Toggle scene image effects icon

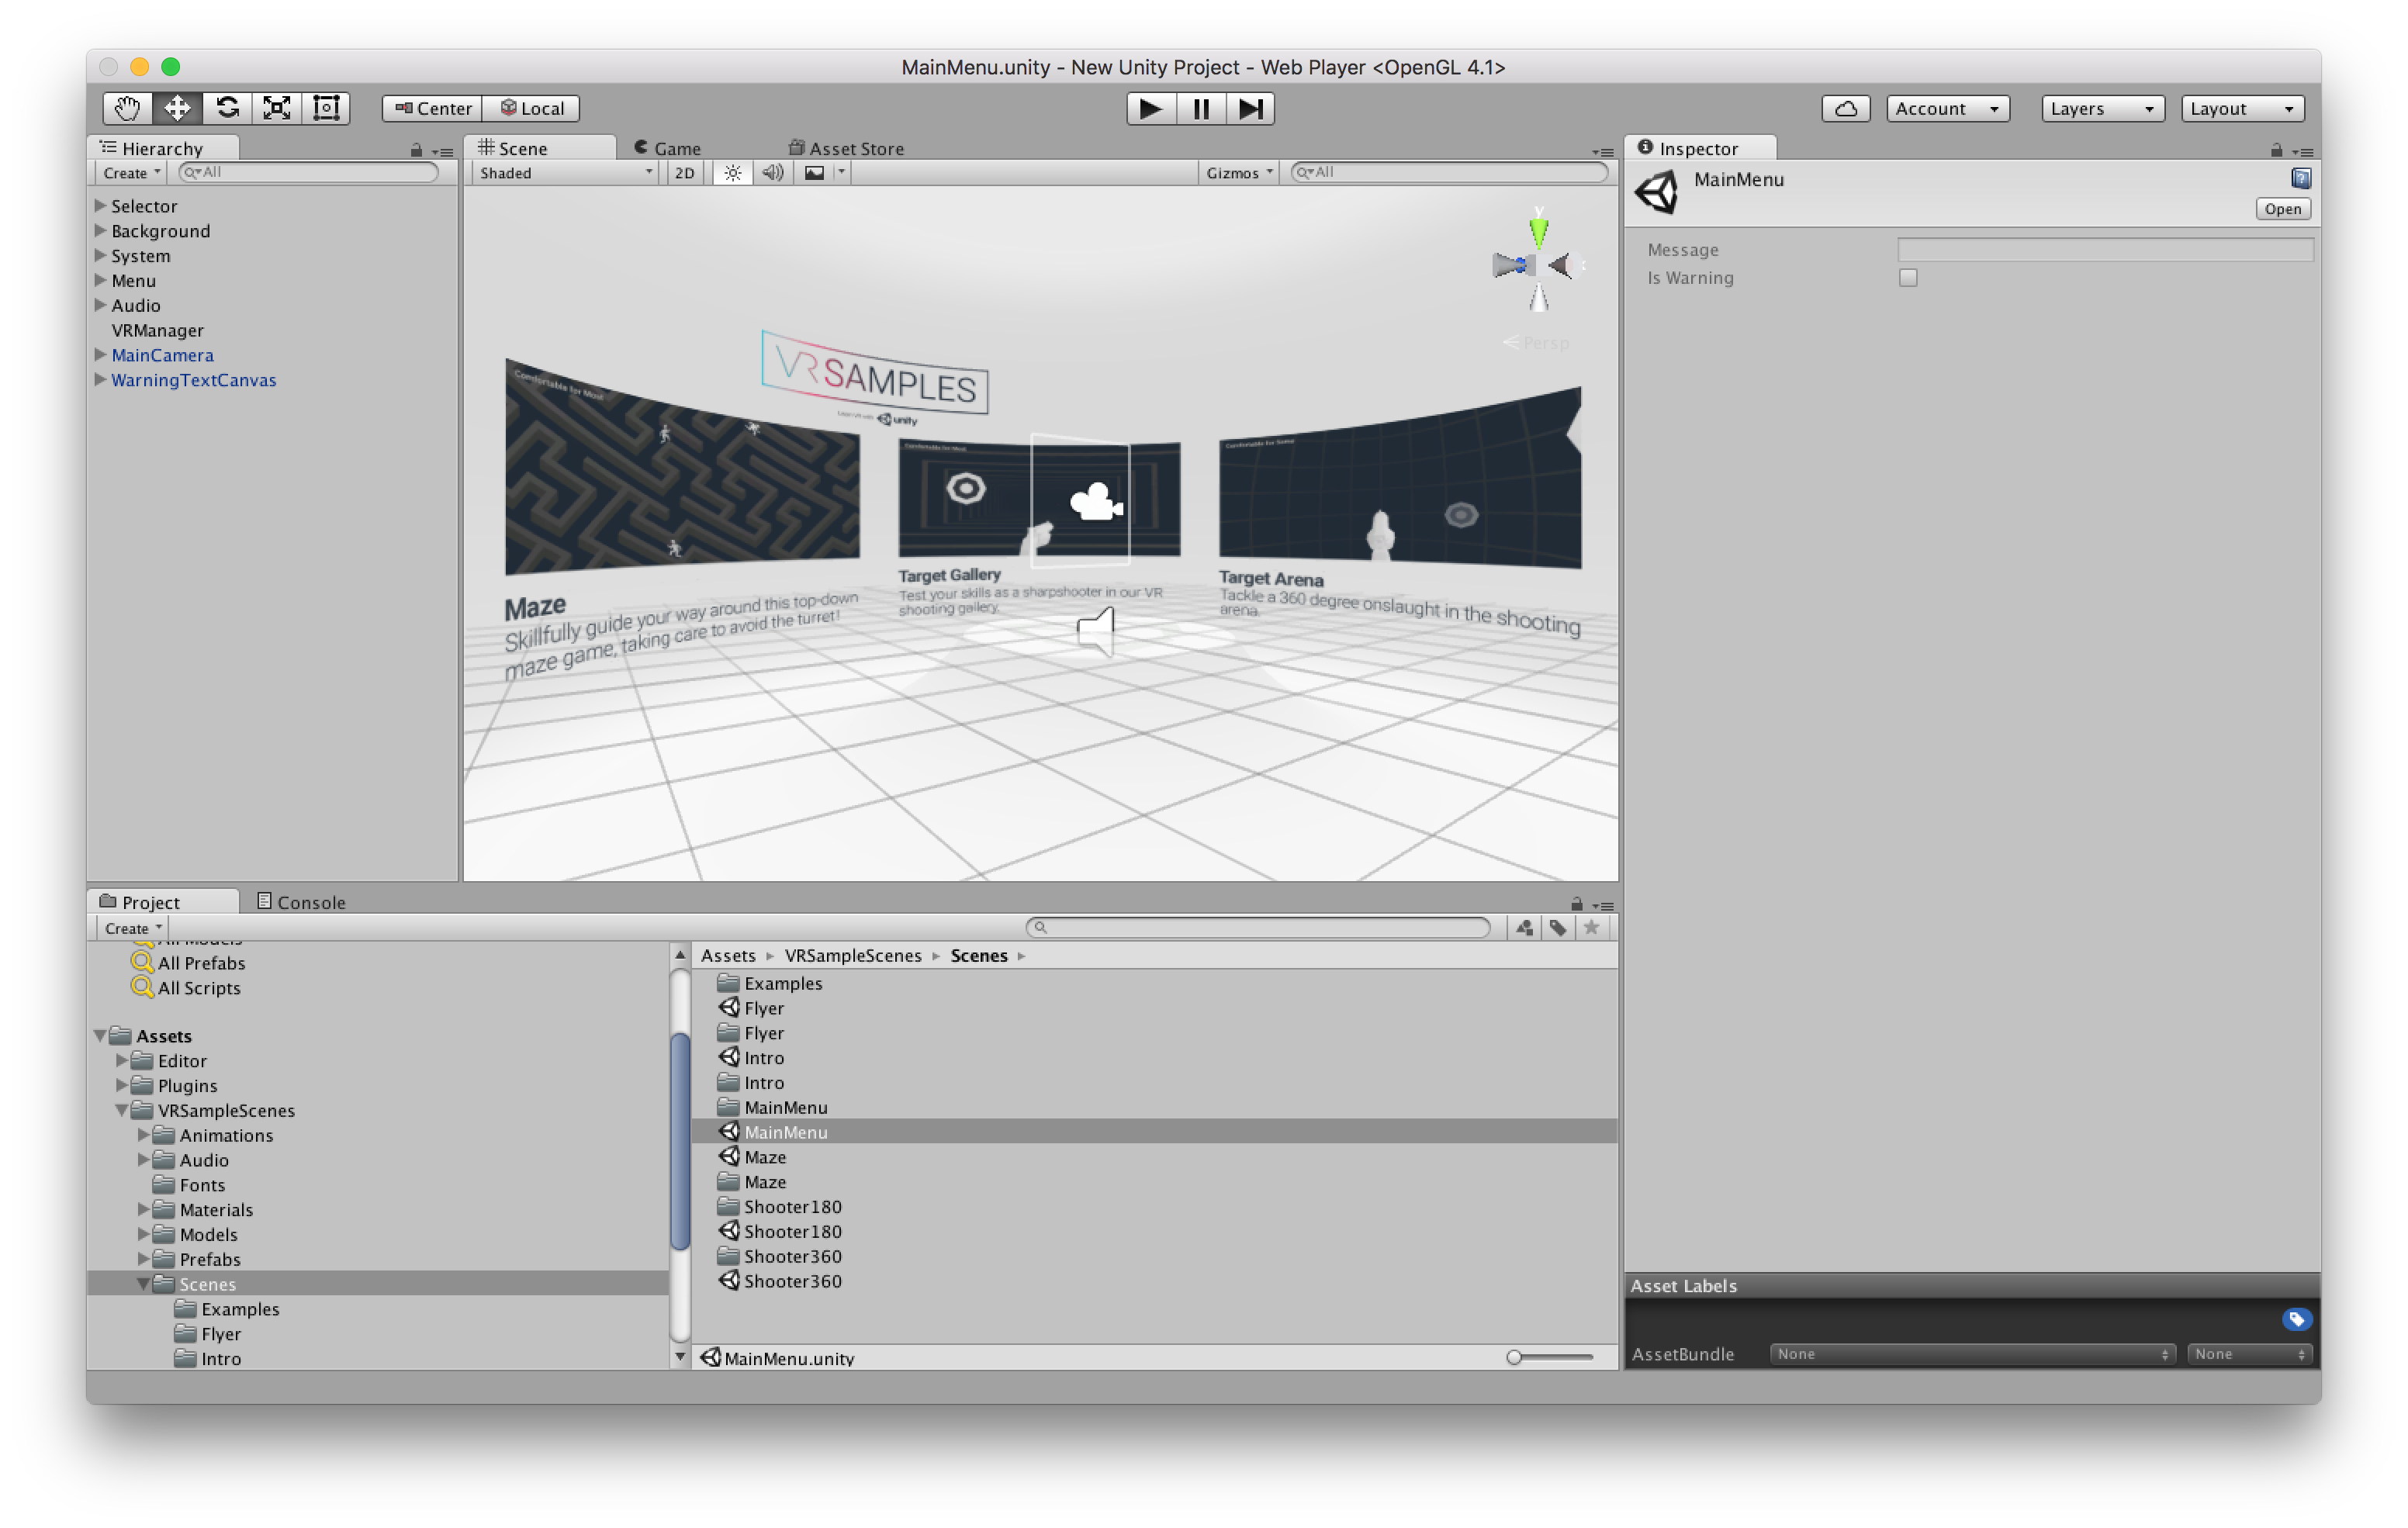click(815, 172)
